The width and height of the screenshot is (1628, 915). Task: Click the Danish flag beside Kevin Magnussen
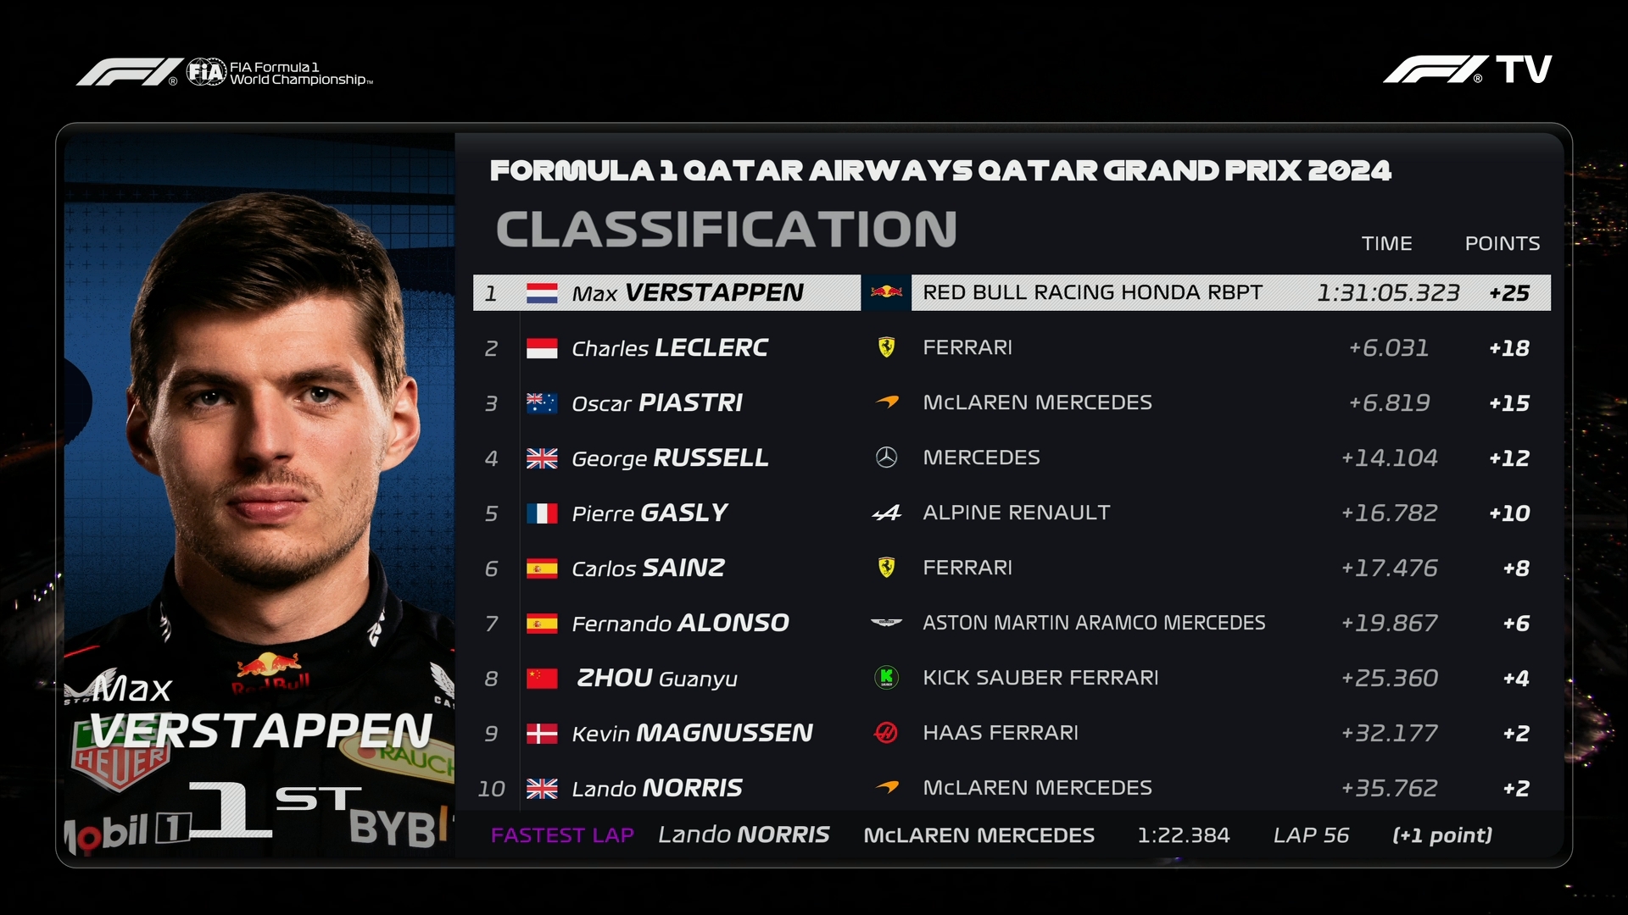(x=542, y=734)
